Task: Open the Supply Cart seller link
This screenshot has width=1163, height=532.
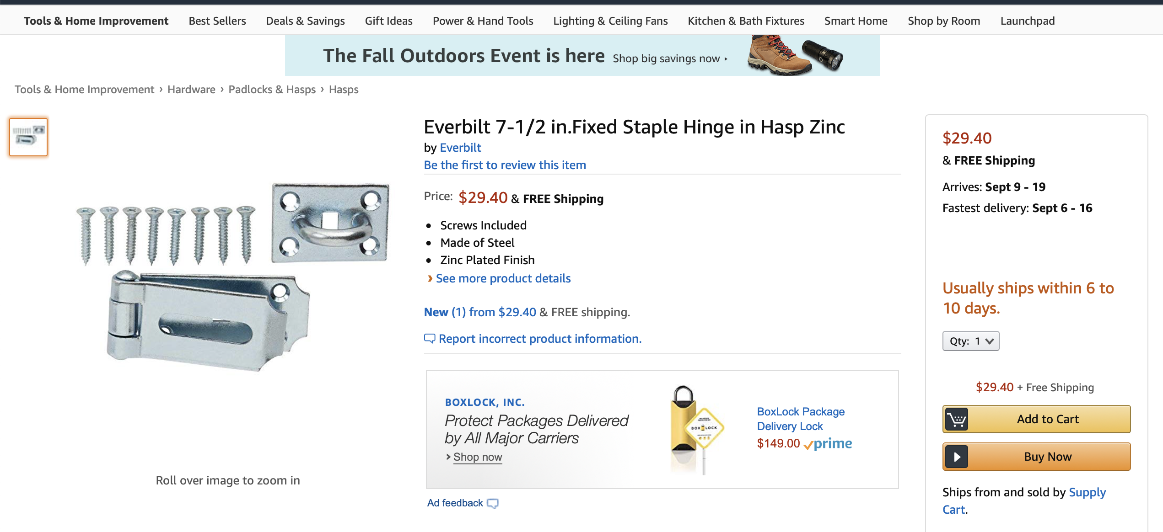Action: tap(1087, 493)
